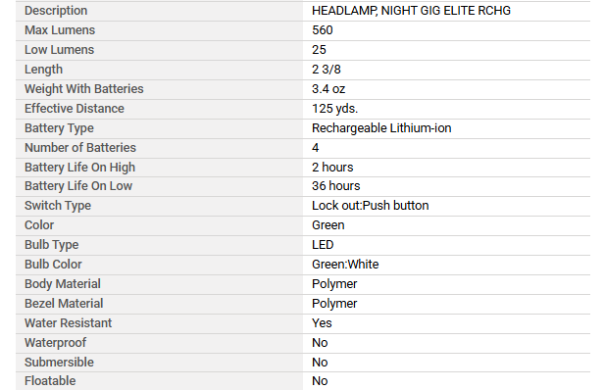Click the Length value 2 3/8
This screenshot has width=605, height=390.
tap(327, 70)
